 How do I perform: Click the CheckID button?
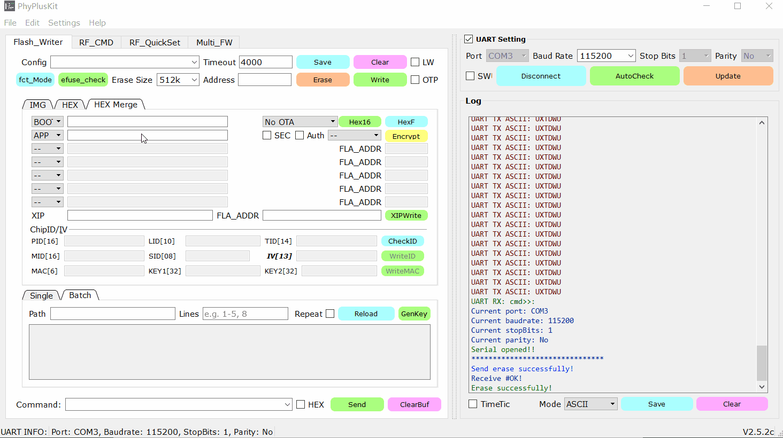coord(403,241)
